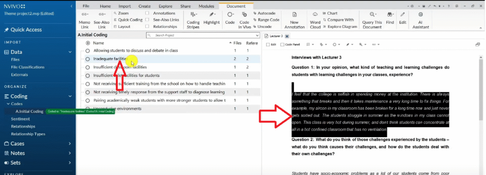Open Sentiment under Coding
The height and width of the screenshot is (175, 486).
(x=20, y=119)
